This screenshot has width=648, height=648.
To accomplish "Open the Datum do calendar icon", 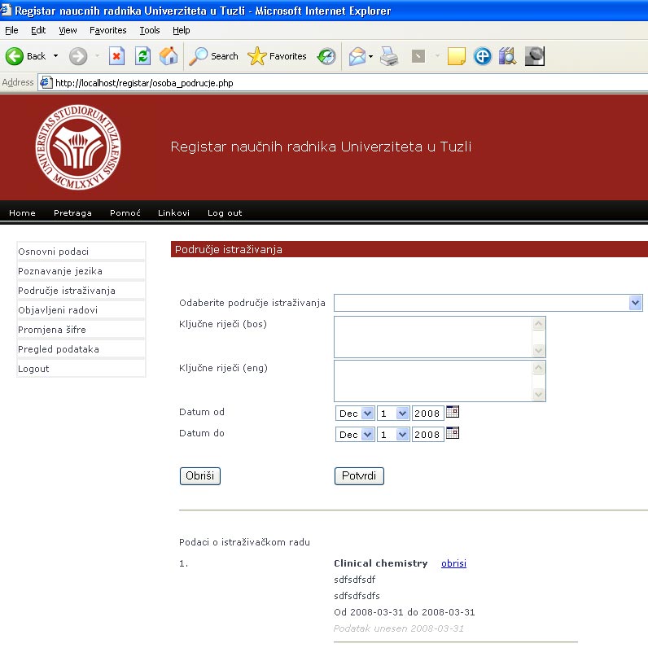I will 453,433.
